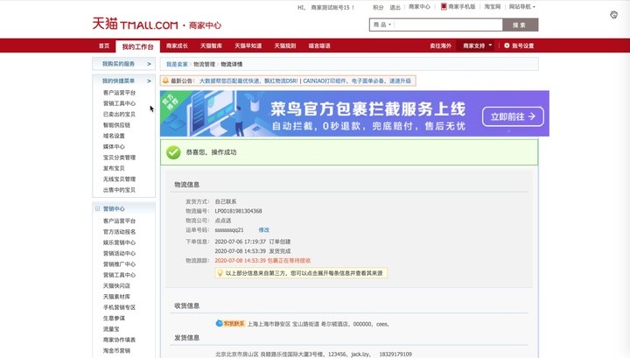
Task: Click into the search input field
Action: 448,25
